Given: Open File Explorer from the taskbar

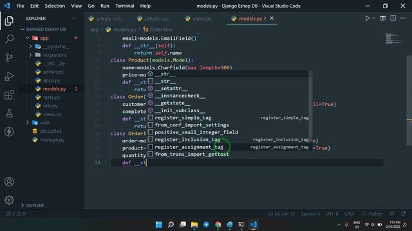Looking at the screenshot, I should [x=194, y=225].
